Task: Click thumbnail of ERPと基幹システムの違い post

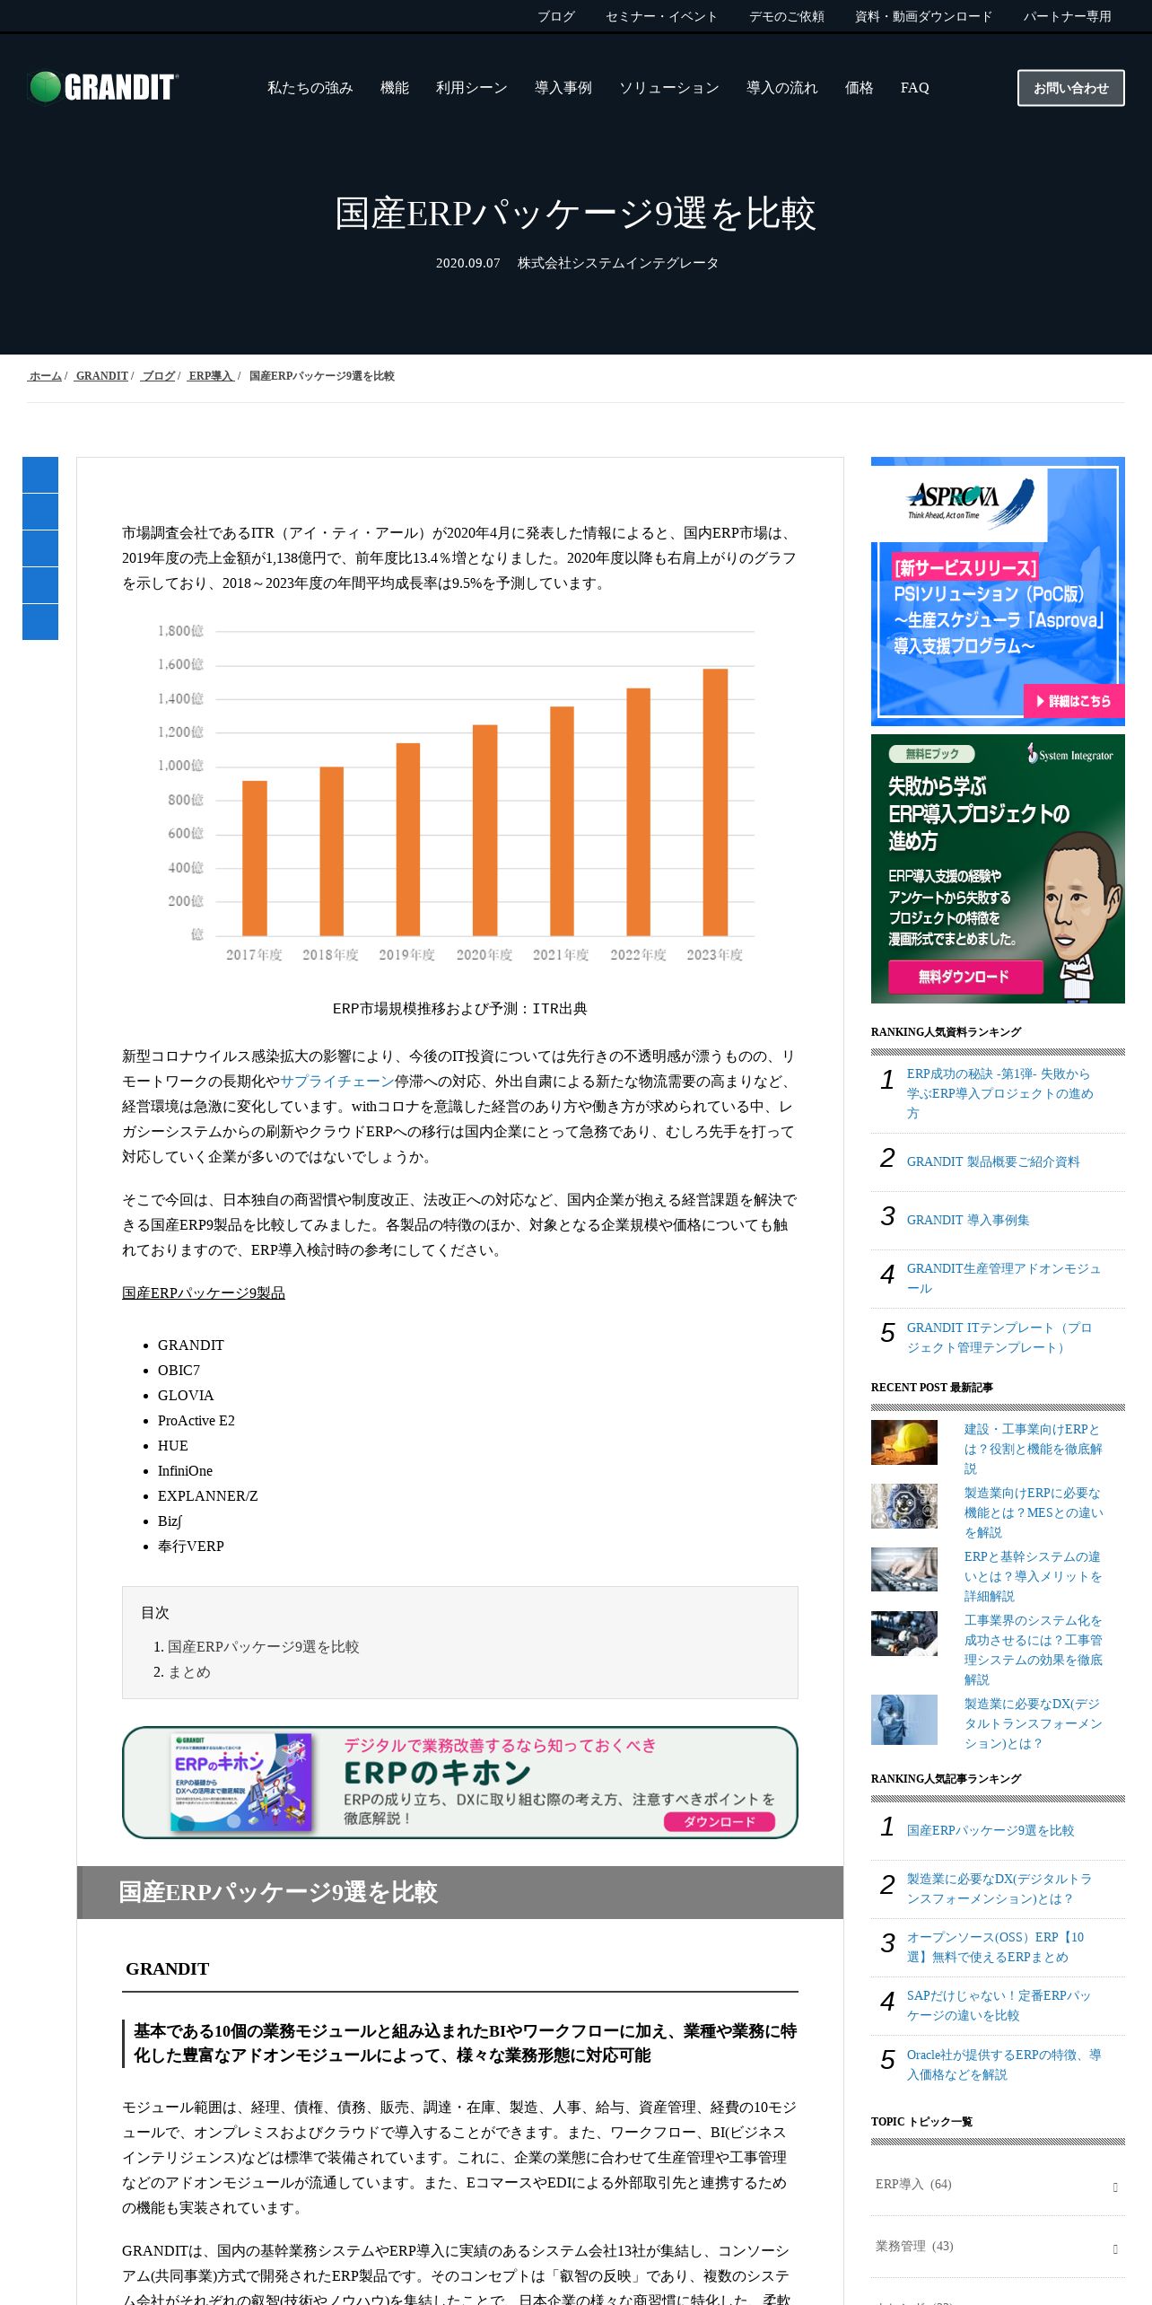Action: coord(904,1570)
